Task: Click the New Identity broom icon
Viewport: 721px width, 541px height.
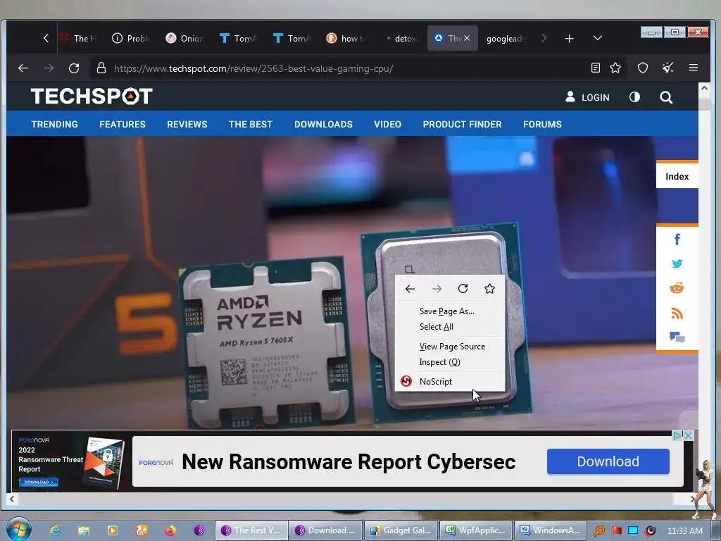Action: (x=667, y=68)
